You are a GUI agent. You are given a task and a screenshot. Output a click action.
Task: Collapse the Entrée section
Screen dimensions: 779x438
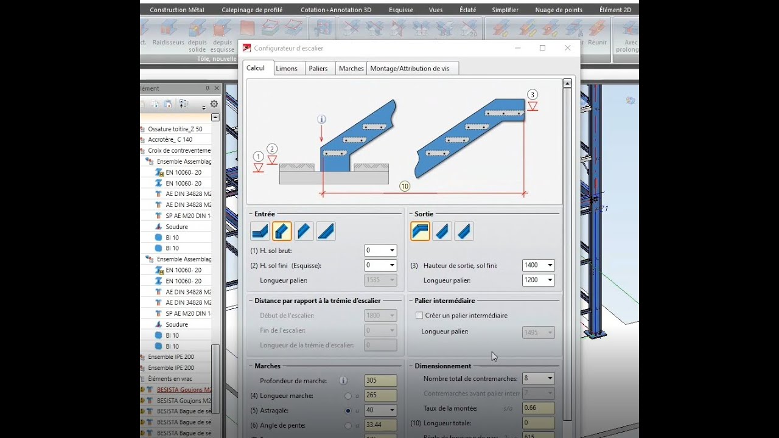pyautogui.click(x=251, y=214)
